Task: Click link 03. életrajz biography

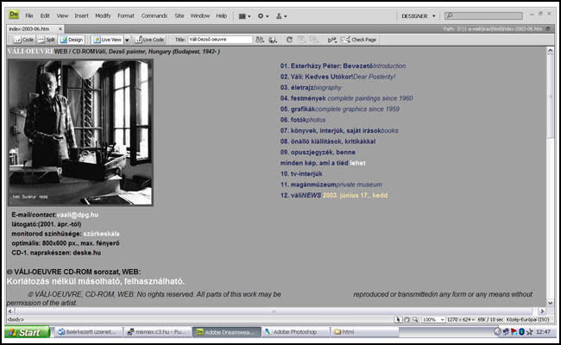Action: coord(311,88)
